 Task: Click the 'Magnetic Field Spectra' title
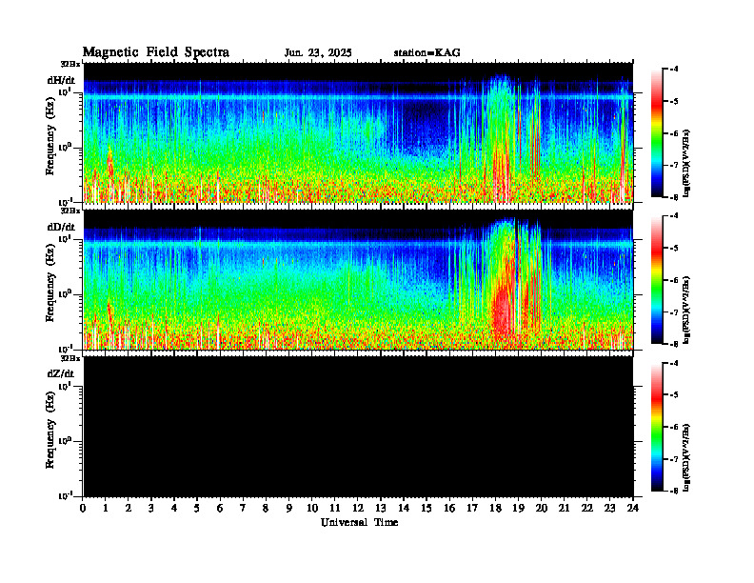point(156,52)
